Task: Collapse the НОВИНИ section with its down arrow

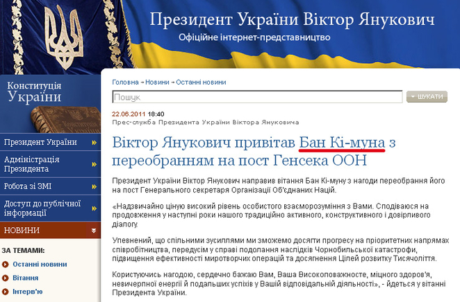Action: point(93,231)
